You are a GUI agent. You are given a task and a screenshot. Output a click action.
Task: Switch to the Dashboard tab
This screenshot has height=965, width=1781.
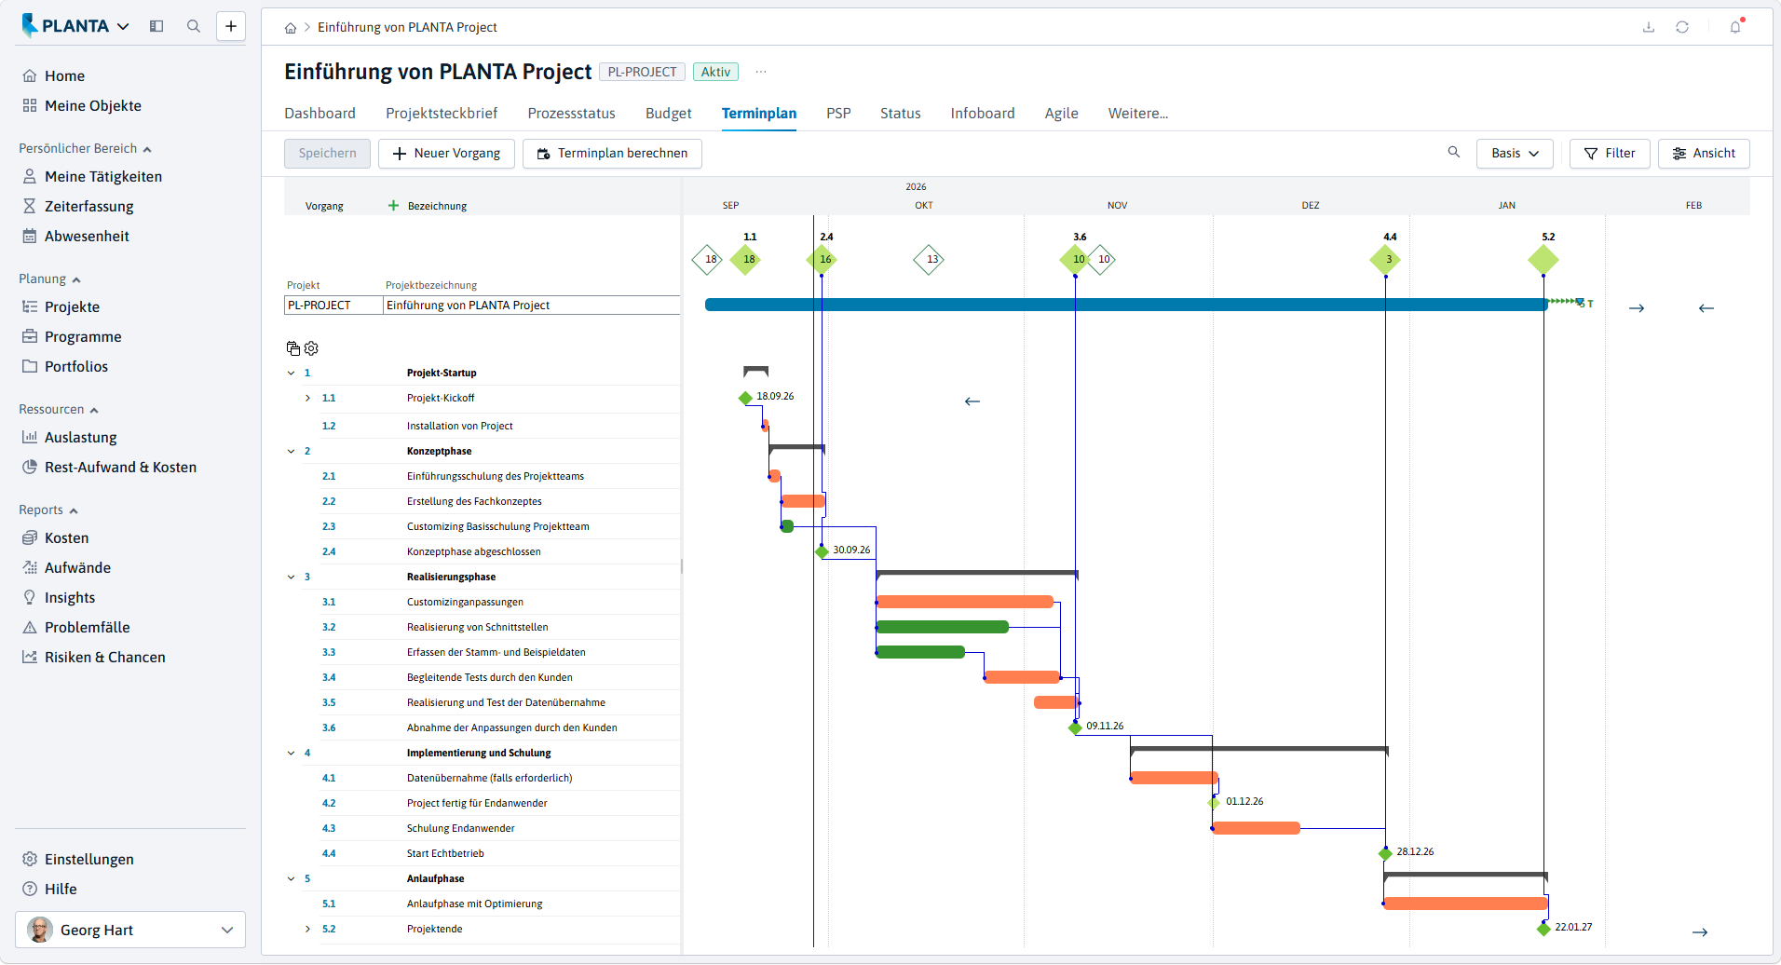coord(319,113)
